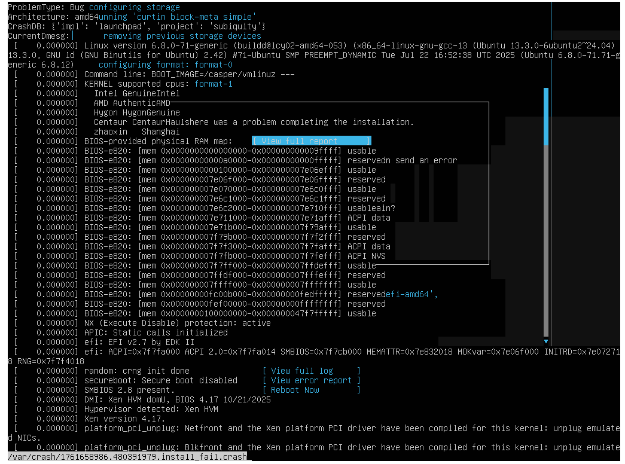
Task: Select View full log option
Action: [311, 371]
